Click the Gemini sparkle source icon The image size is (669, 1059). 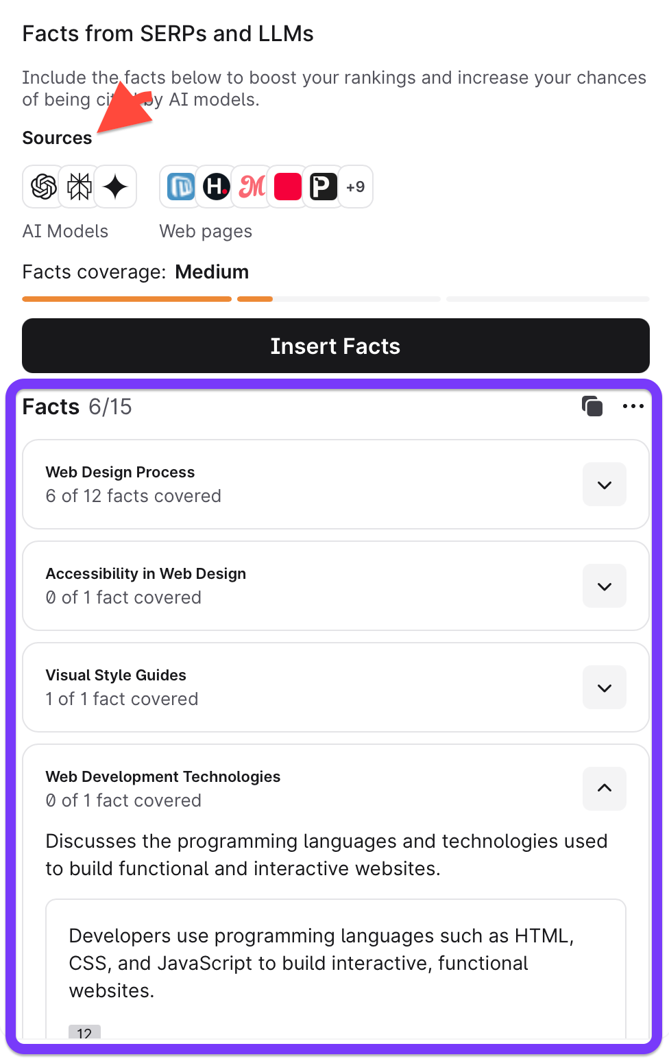tap(115, 187)
